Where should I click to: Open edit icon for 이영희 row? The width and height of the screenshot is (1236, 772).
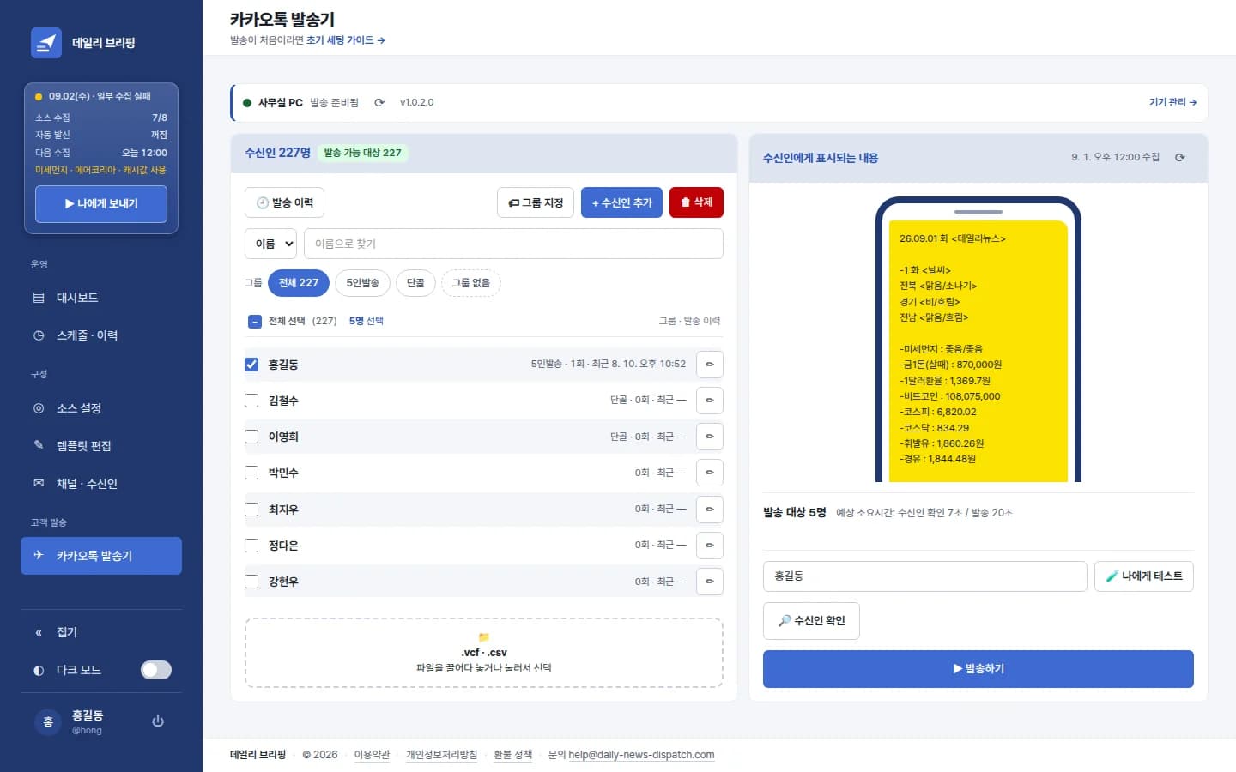coord(710,437)
